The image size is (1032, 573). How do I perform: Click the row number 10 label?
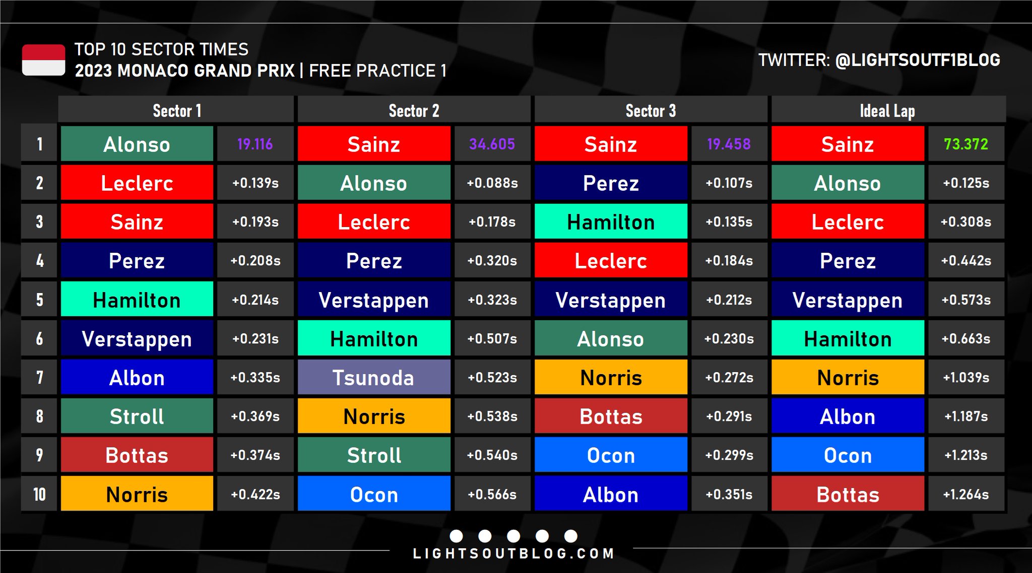(39, 494)
